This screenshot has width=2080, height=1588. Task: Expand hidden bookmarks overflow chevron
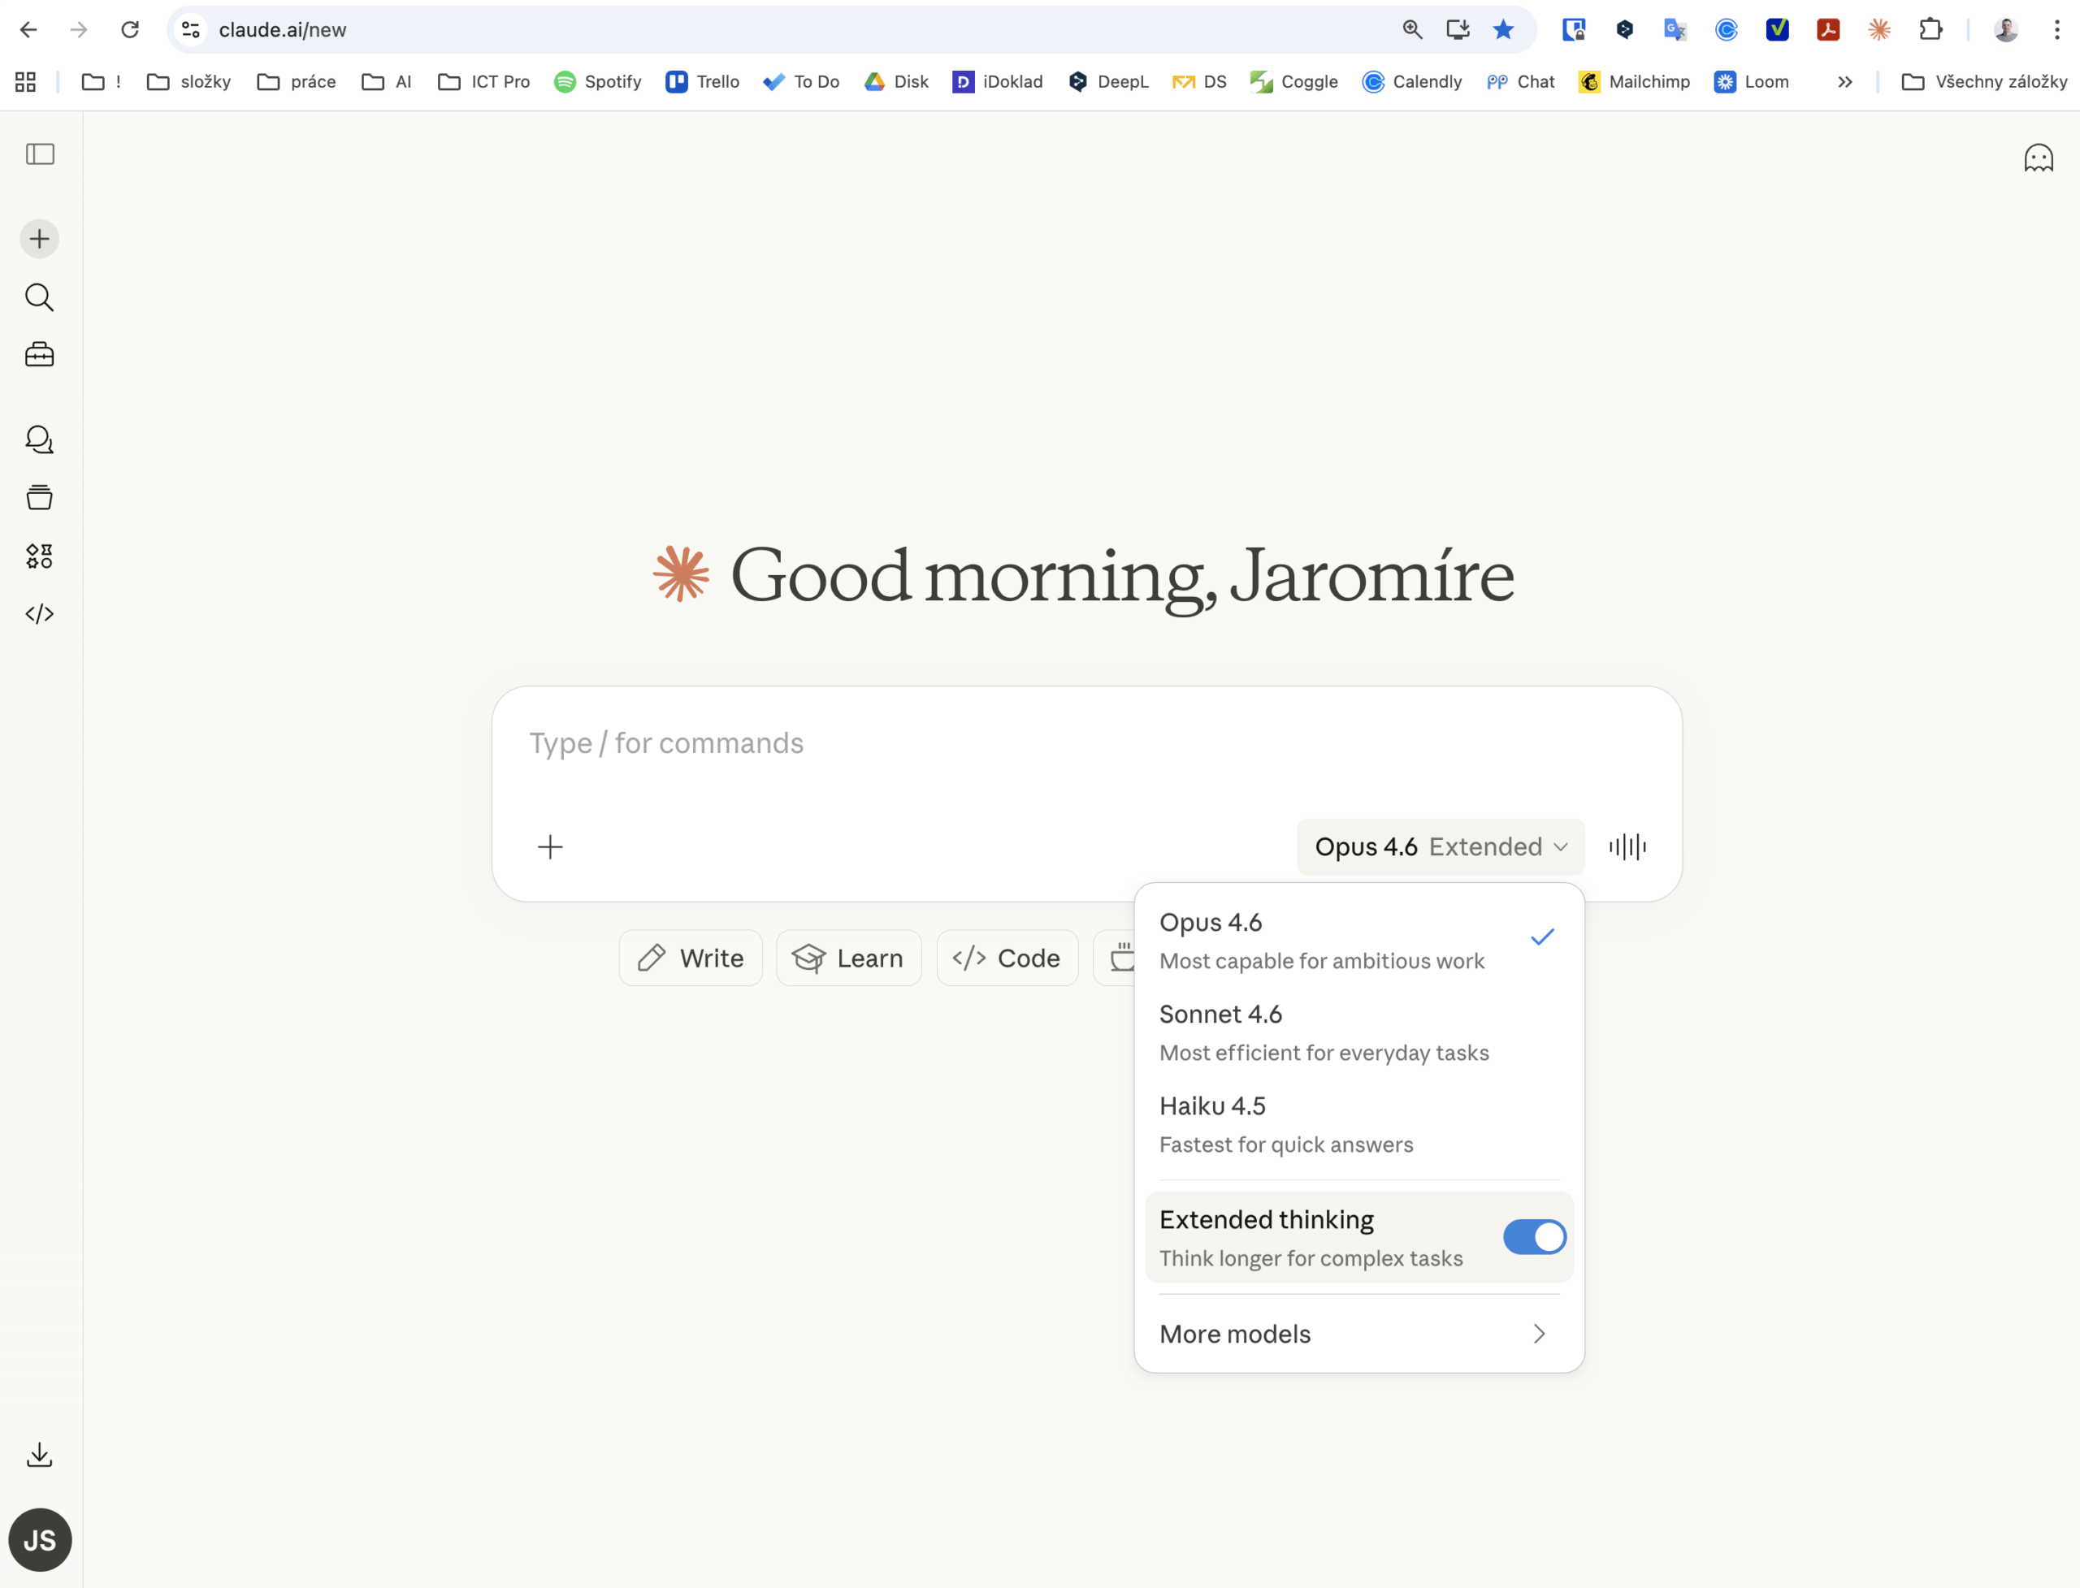[x=1844, y=82]
